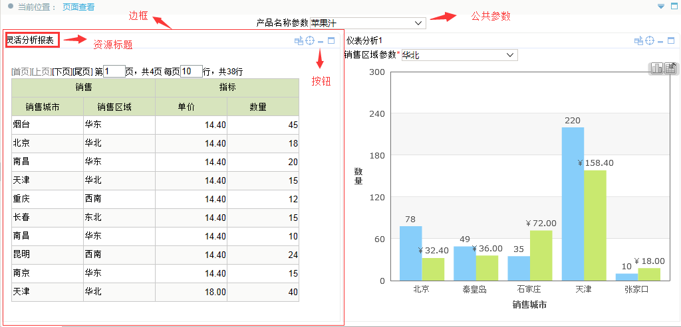Image resolution: width=681 pixels, height=327 pixels.
Task: Click the bar chart type icon above chart
Action: (x=656, y=68)
